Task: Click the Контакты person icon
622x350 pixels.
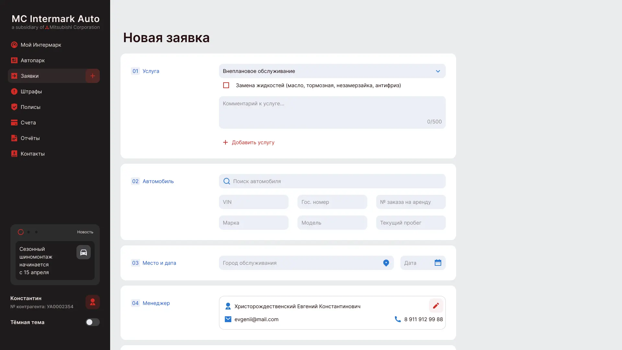Action: pos(14,154)
